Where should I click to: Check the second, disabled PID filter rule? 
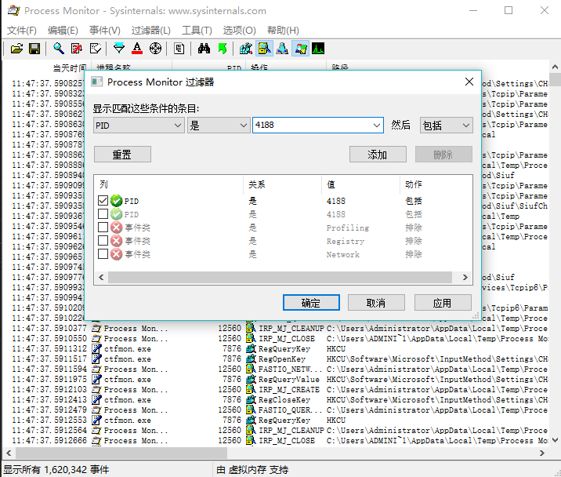point(103,213)
